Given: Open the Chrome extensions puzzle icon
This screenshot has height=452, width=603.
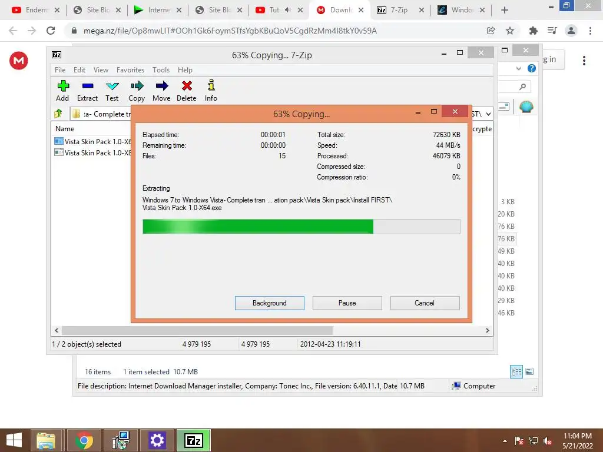Looking at the screenshot, I should pyautogui.click(x=533, y=31).
